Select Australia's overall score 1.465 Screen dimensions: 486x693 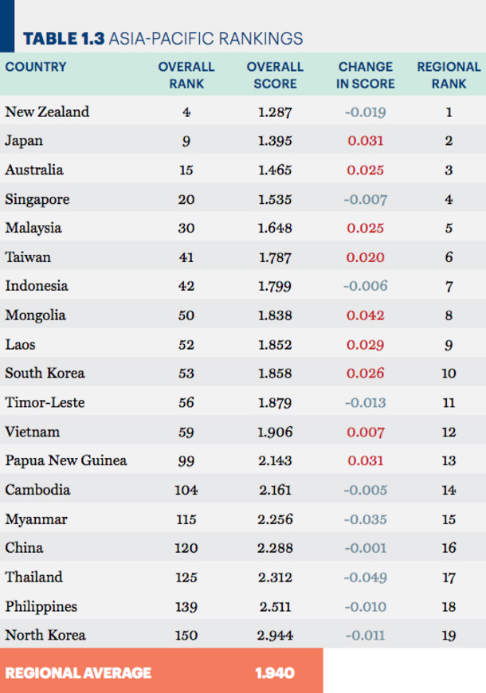[275, 170]
